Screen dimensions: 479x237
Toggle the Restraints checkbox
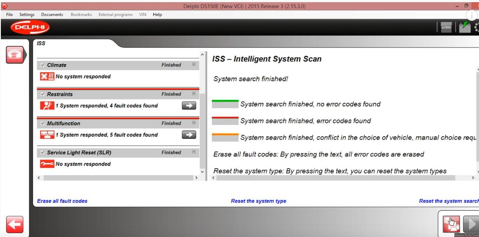click(x=42, y=94)
